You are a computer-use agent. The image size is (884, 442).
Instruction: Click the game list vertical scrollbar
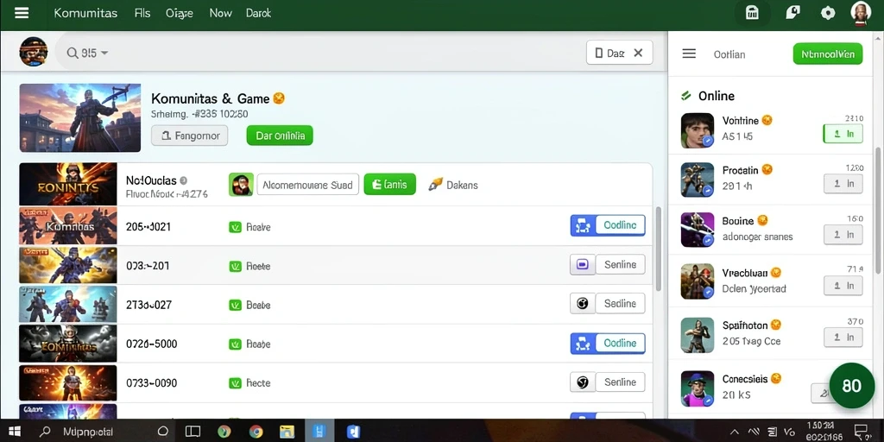point(657,248)
